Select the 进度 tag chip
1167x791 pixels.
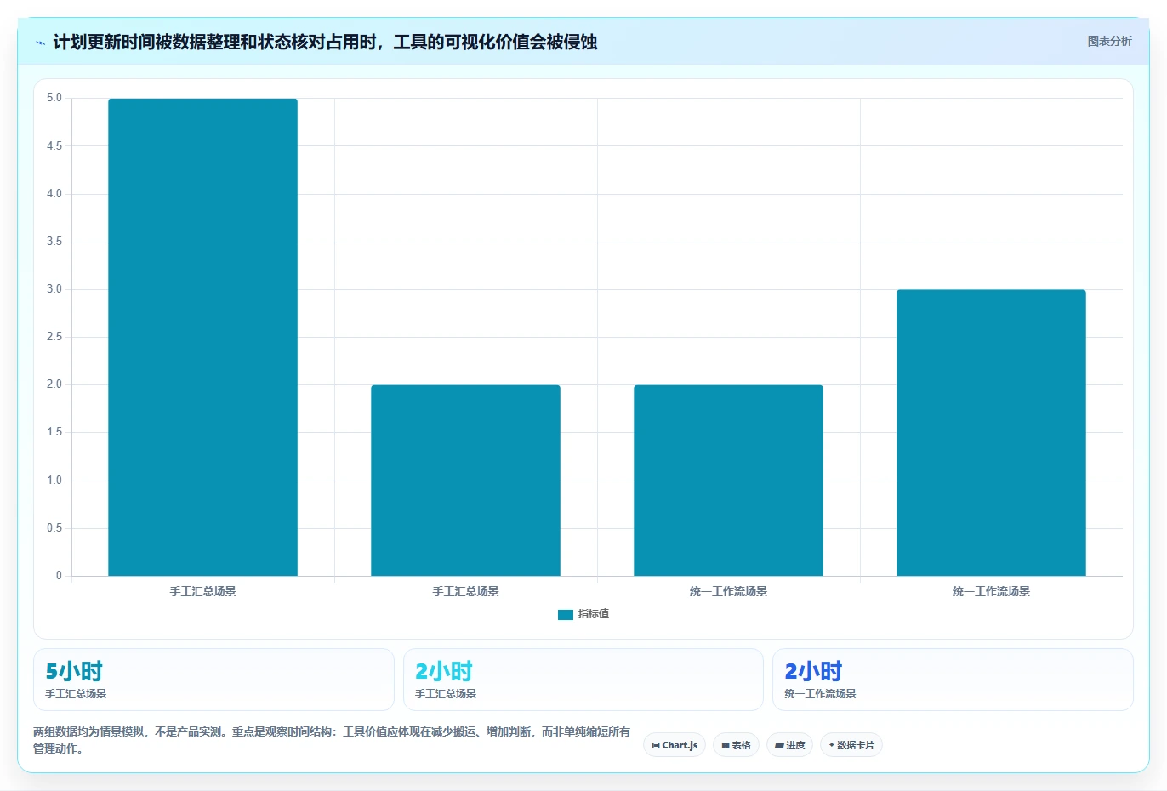click(789, 745)
